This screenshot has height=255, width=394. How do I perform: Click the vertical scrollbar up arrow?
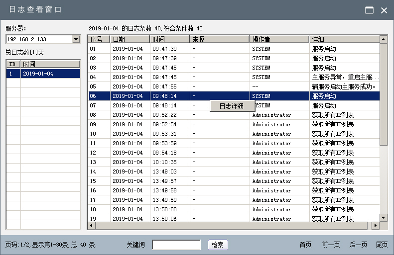coord(383,39)
